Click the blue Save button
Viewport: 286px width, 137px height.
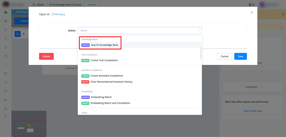pos(241,56)
